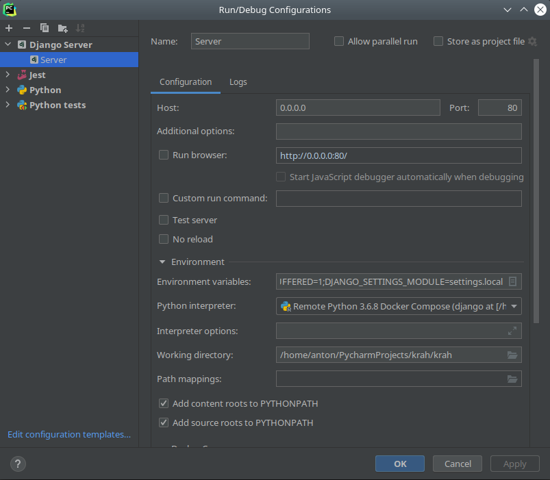The image size is (550, 480).
Task: Click the Additional options field
Action: 399,131
